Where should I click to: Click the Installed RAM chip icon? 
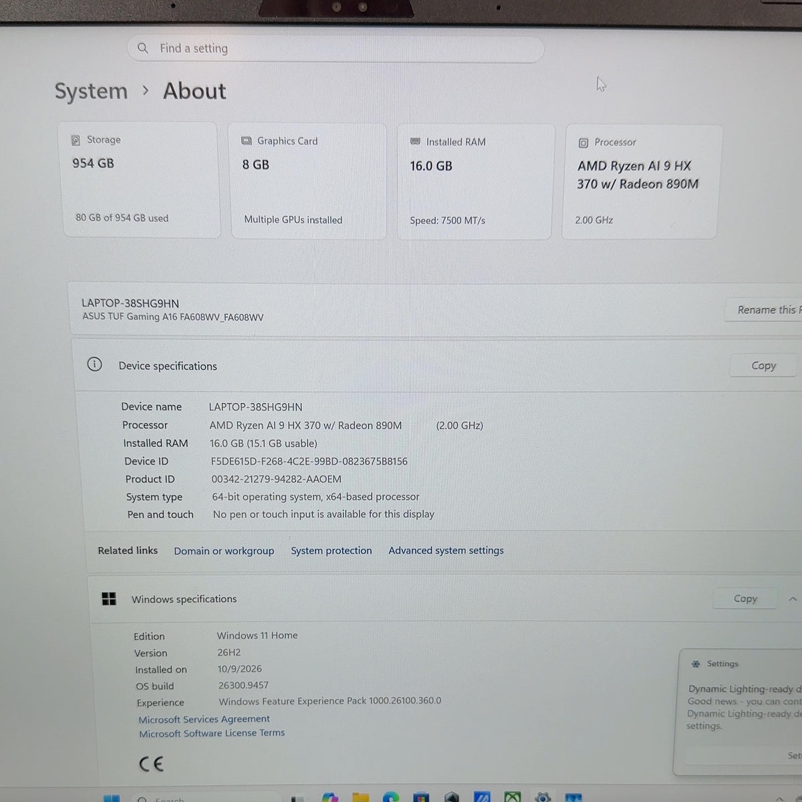coord(415,142)
